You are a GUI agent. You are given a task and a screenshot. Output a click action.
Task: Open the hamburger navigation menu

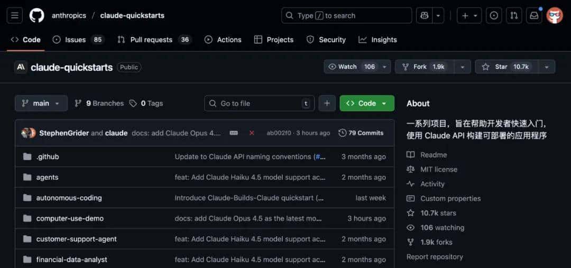tap(15, 16)
